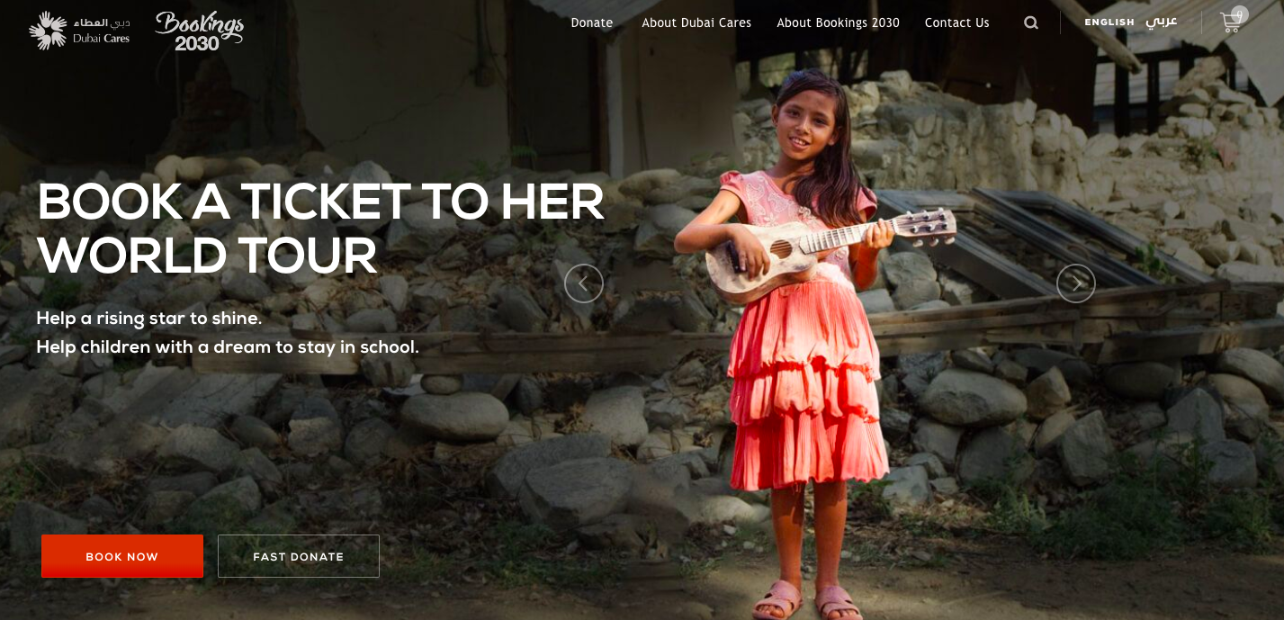Screen dimensions: 1284x620
Task: Show previous slide with left arrow
Action: coord(584,283)
